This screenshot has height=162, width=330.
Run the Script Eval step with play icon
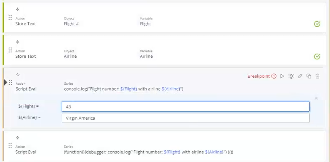click(282, 76)
